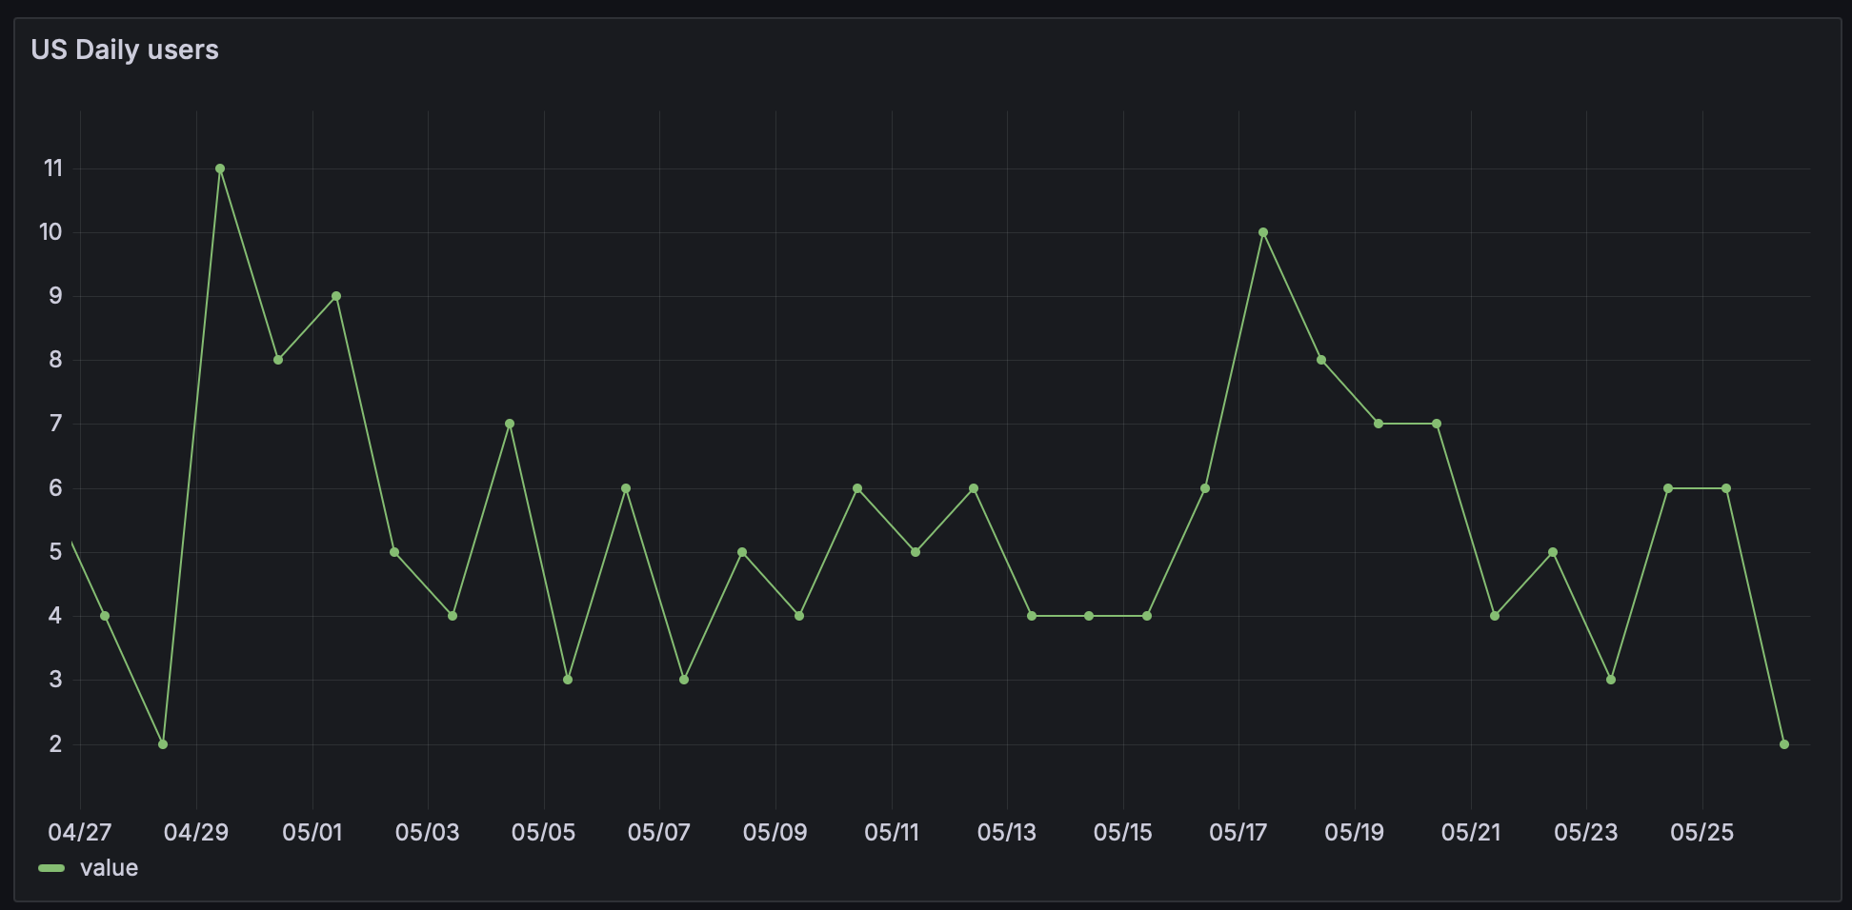
Task: Open the US Daily users panel title menu
Action: click(125, 49)
